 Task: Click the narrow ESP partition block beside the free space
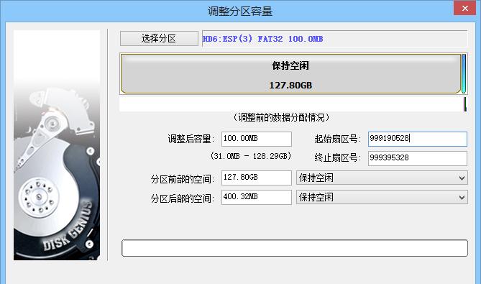[x=464, y=73]
